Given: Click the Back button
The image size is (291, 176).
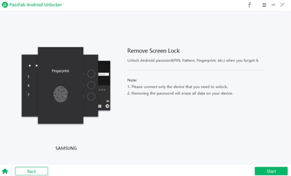Looking at the screenshot, I should (x=32, y=171).
